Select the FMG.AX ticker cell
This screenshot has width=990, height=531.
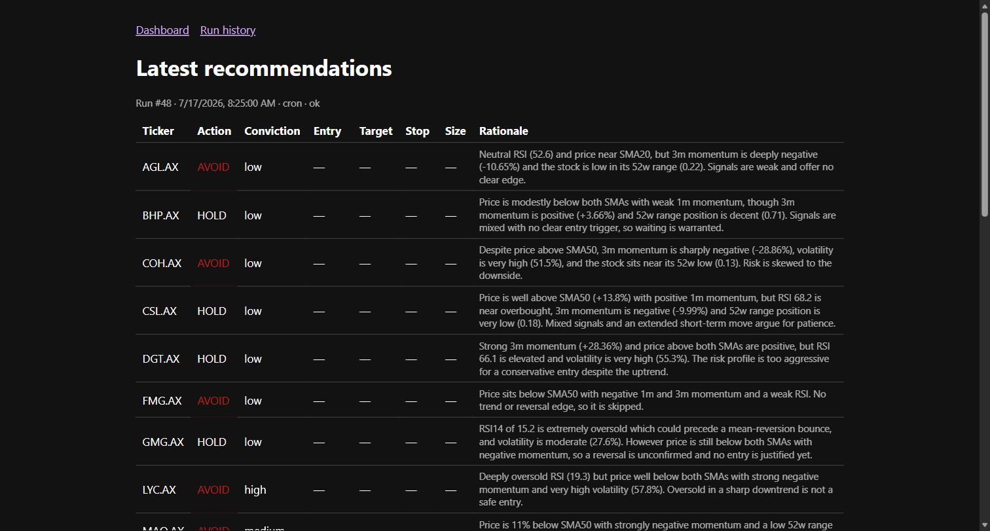(162, 401)
